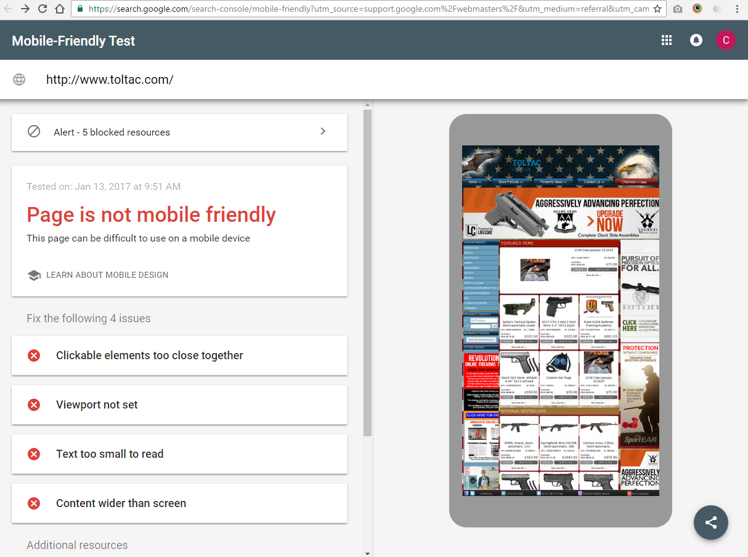The height and width of the screenshot is (557, 748).
Task: Click the Tested on Jan 13, 2017 text
Action: (104, 186)
